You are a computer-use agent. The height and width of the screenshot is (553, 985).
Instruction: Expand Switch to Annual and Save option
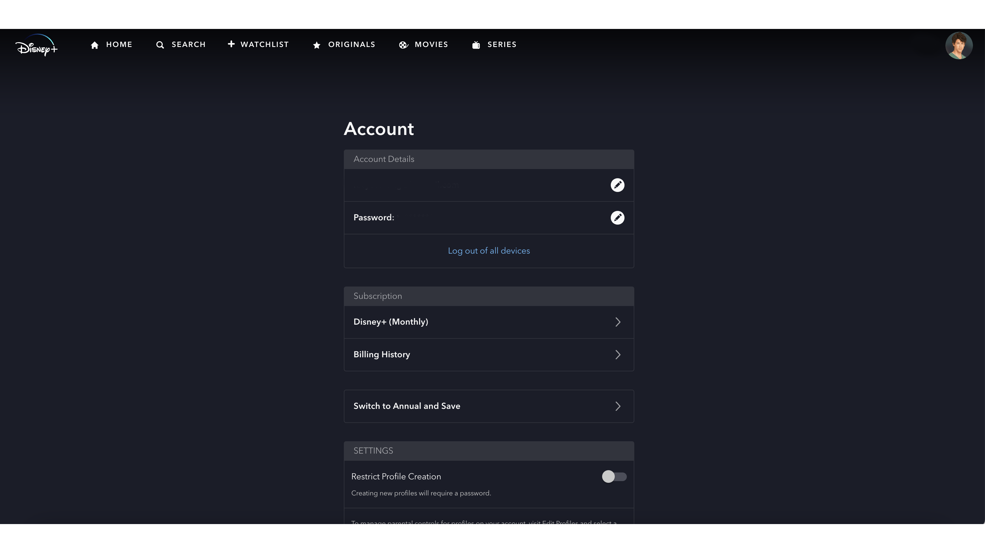(618, 406)
